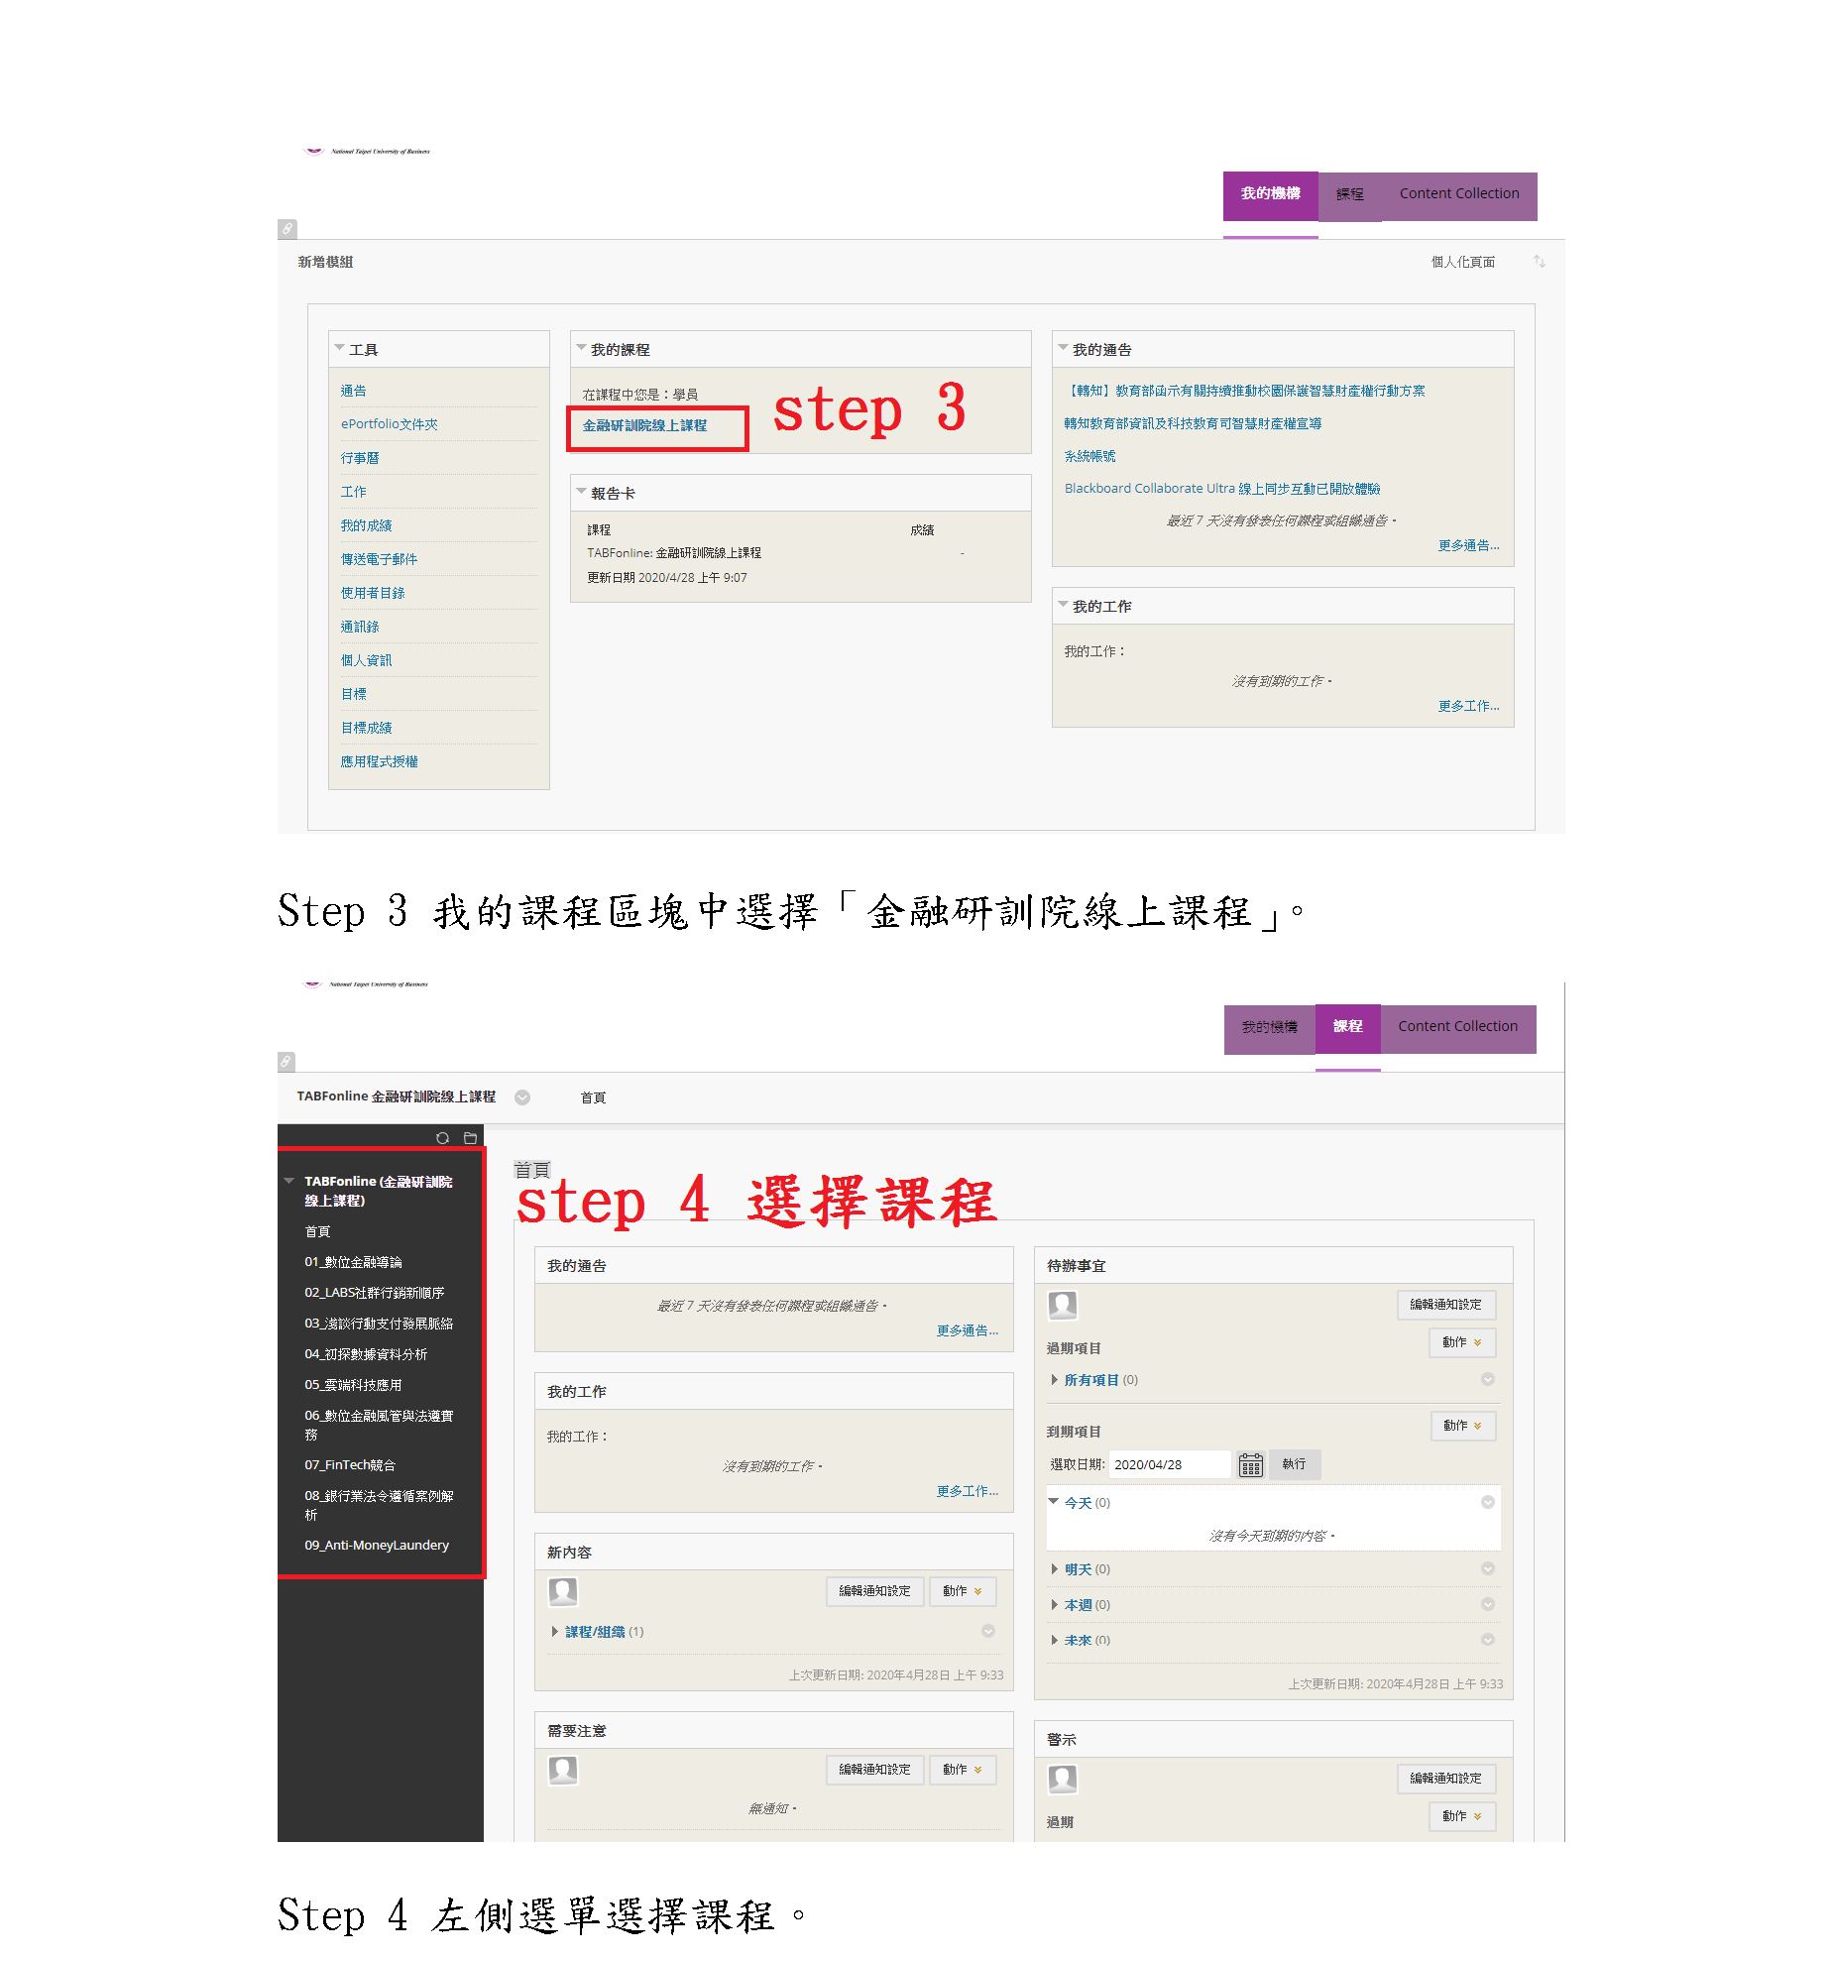1833x1961 pixels.
Task: Open the ePortfolio文件夾 tool link
Action: (x=389, y=424)
